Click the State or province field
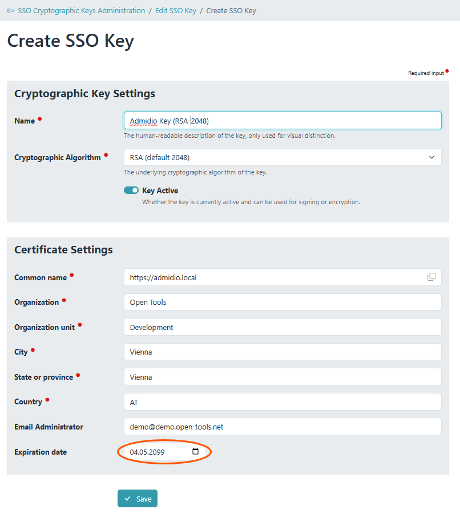460x513 pixels. pos(283,377)
